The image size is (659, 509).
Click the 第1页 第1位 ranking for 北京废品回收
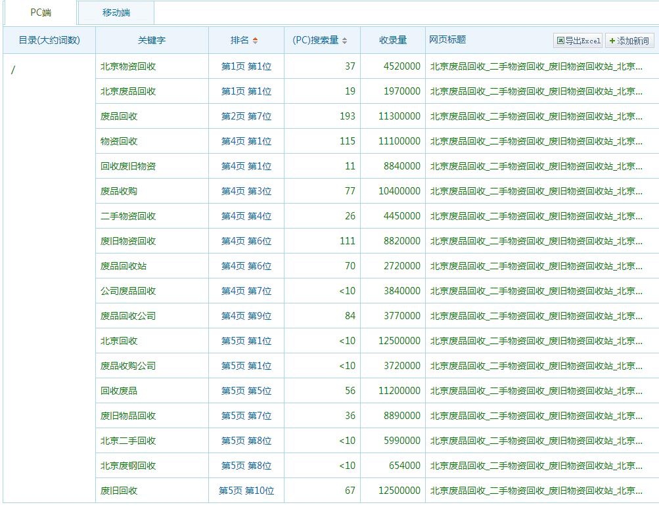(x=246, y=91)
